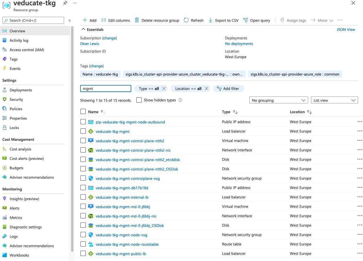Open the List view dropdown

click(x=334, y=100)
